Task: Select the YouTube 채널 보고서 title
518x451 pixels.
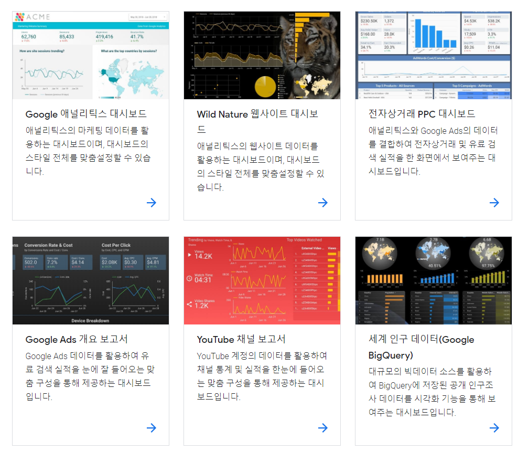Action: 241,340
